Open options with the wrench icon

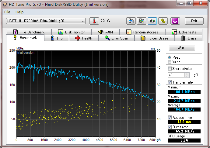tap(163, 21)
